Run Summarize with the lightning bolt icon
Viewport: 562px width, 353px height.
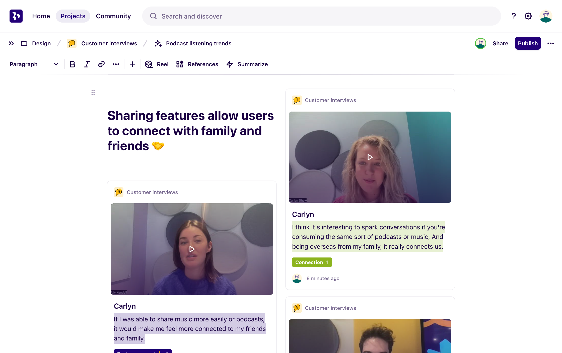pos(247,64)
